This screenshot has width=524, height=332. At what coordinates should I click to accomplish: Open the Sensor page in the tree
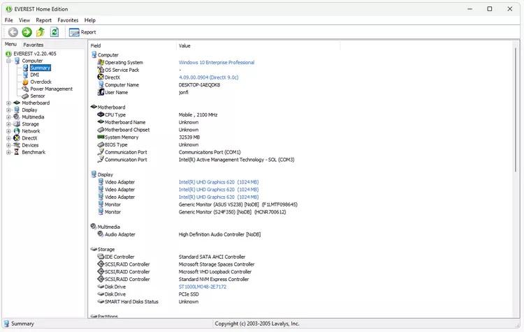coord(38,96)
